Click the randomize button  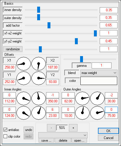[x=13, y=49]
